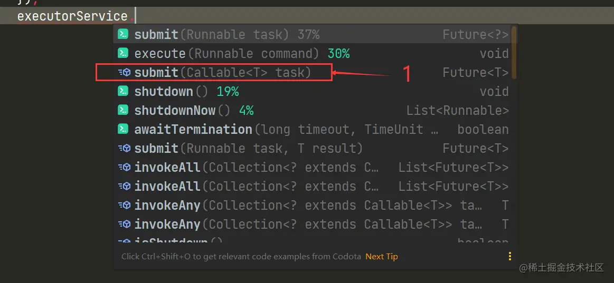Image resolution: width=614 pixels, height=283 pixels.
Task: Choose shutdownNow() returning List<Runnable>
Action: [313, 110]
